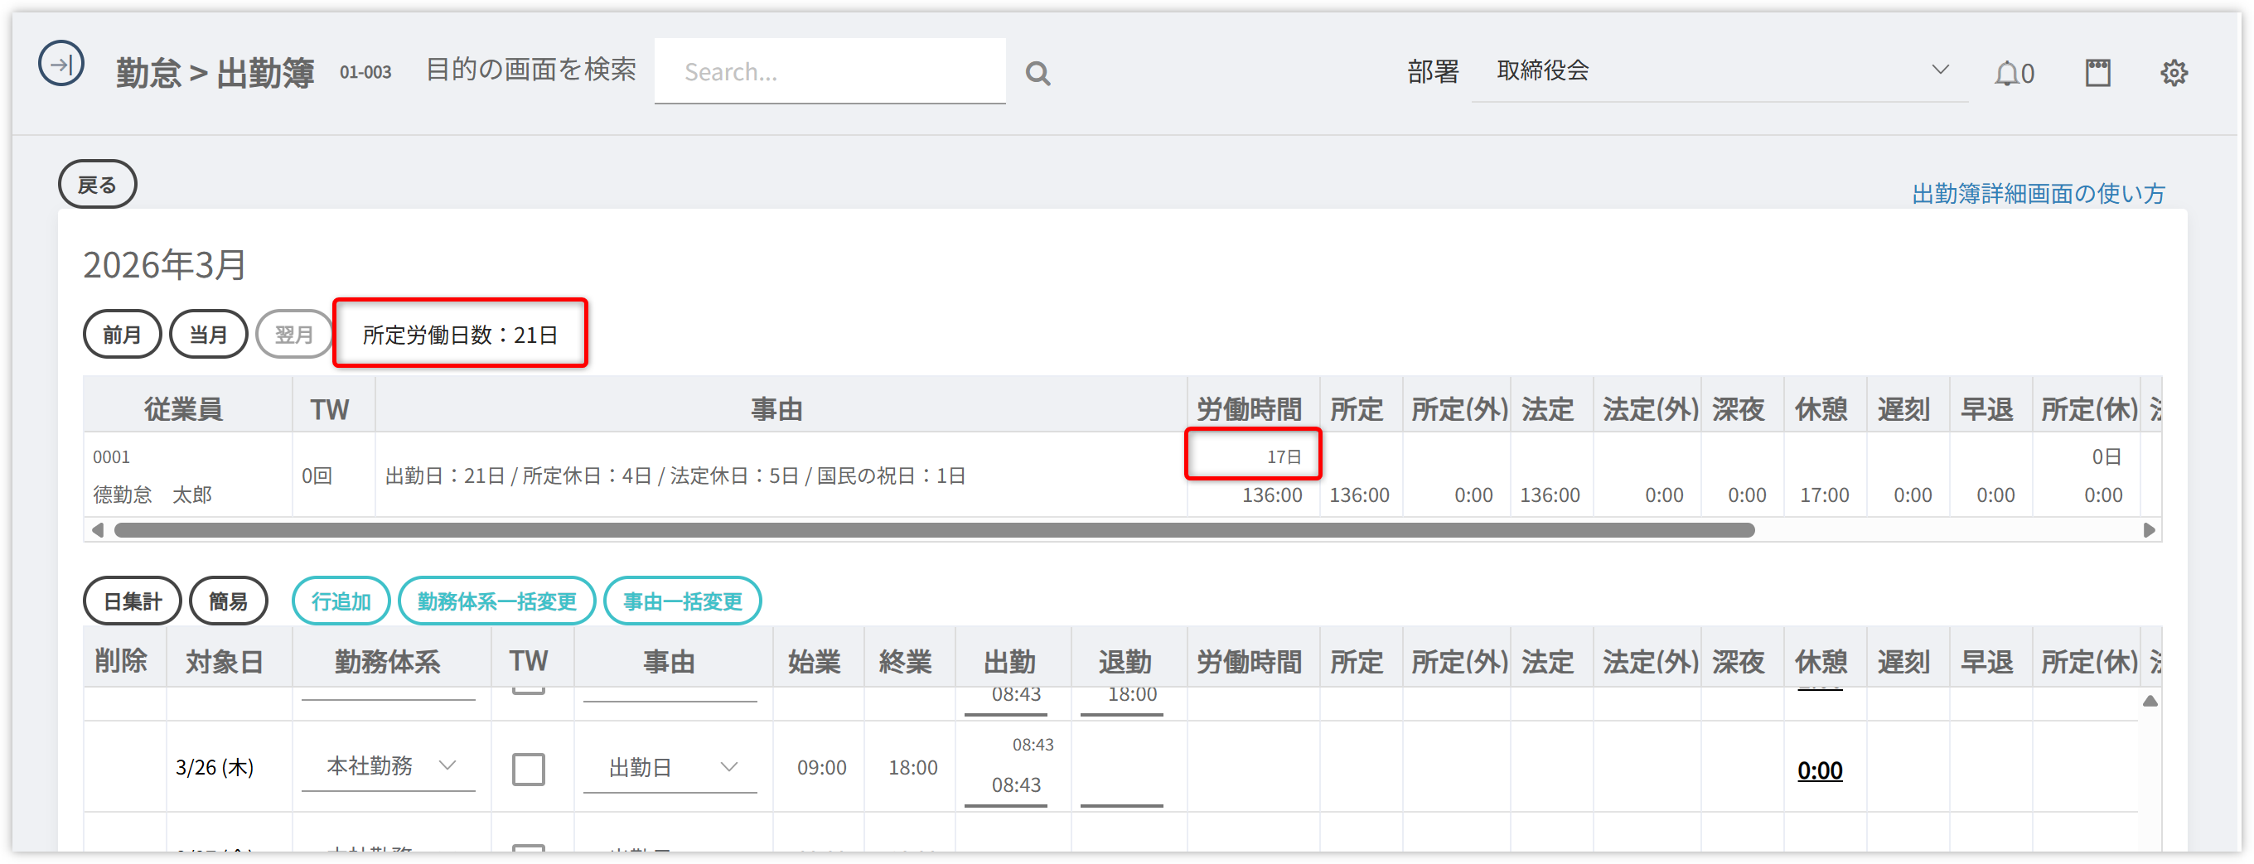2254x864 pixels.
Task: Open the settings gear icon
Action: coord(2173,73)
